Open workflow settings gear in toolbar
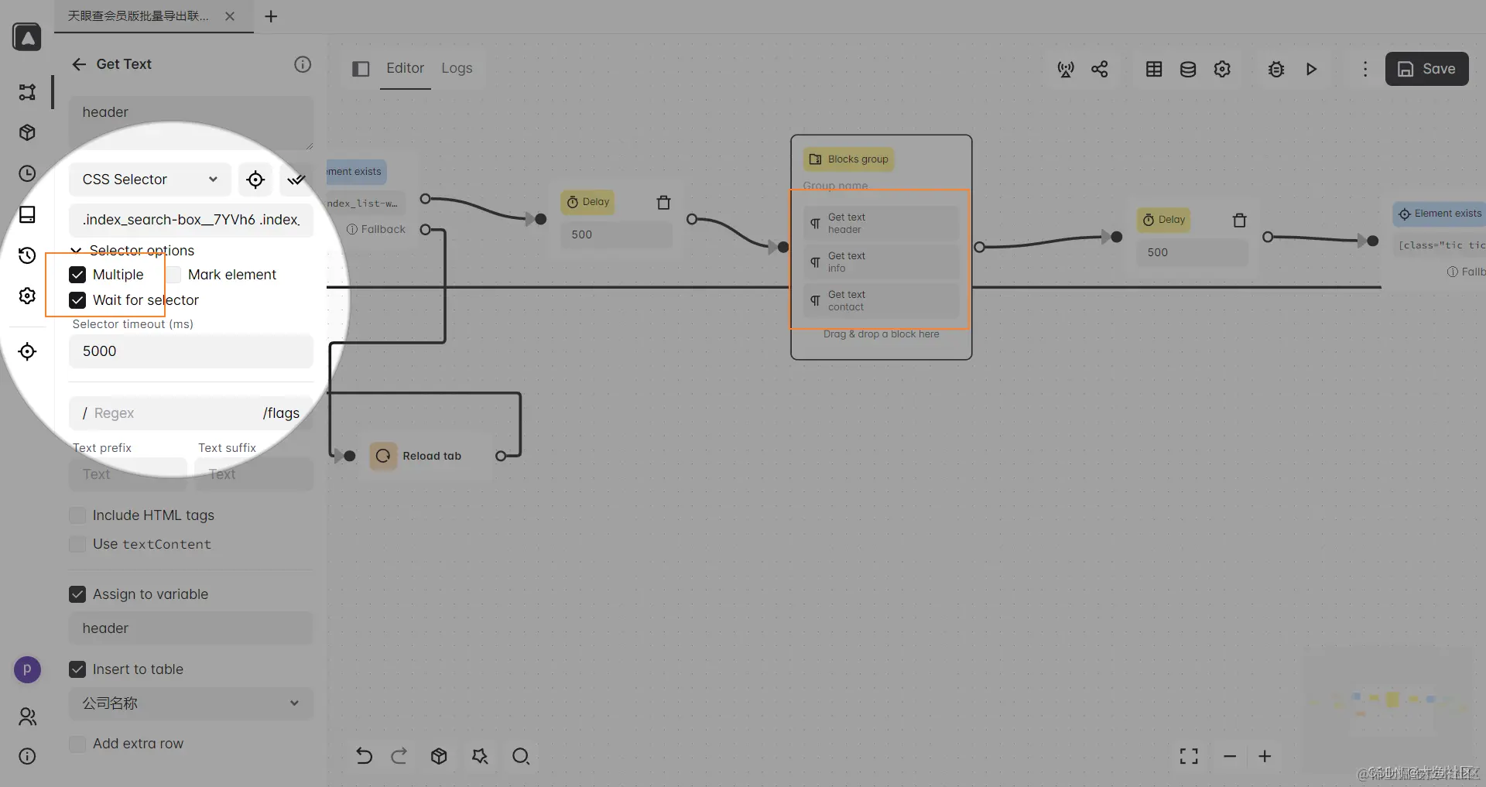 coord(1222,69)
